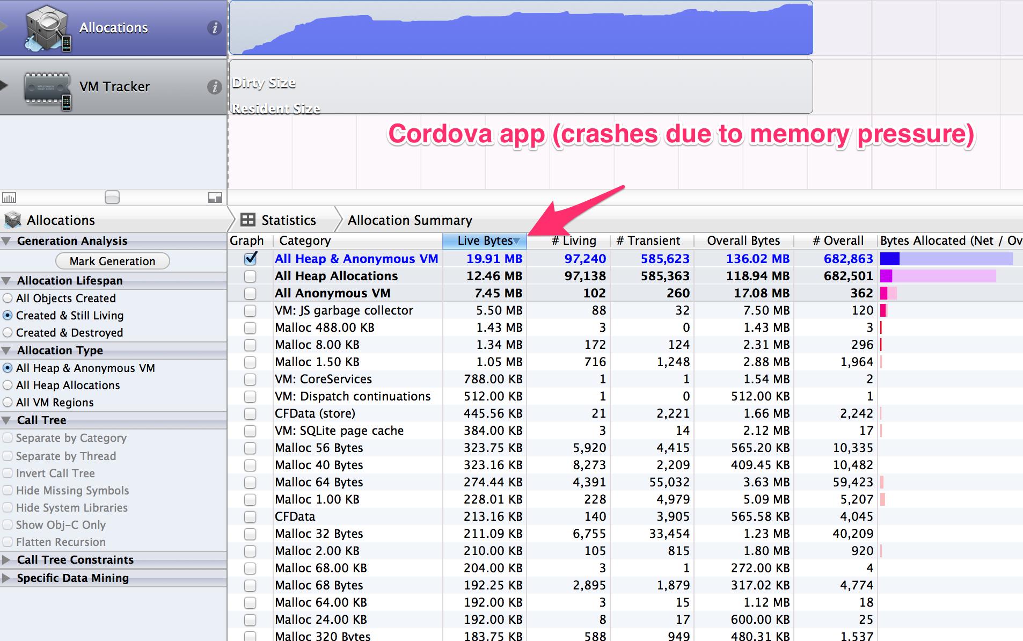Collapse the Allocation Lifespan section
This screenshot has height=641, width=1023.
[6, 281]
